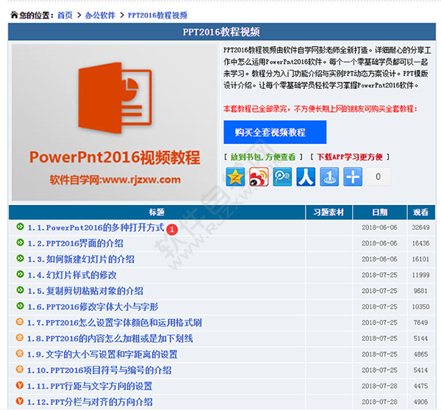441x410 pixels.
Task: Share to Sina Weibo icon
Action: [x=259, y=177]
